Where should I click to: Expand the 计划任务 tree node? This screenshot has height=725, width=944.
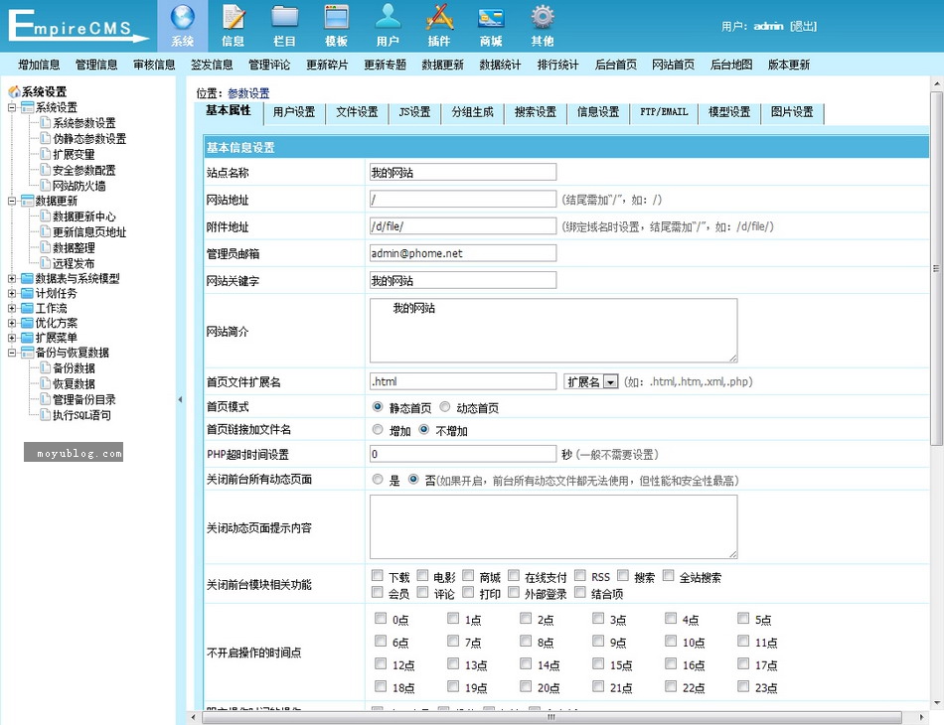pyautogui.click(x=12, y=294)
